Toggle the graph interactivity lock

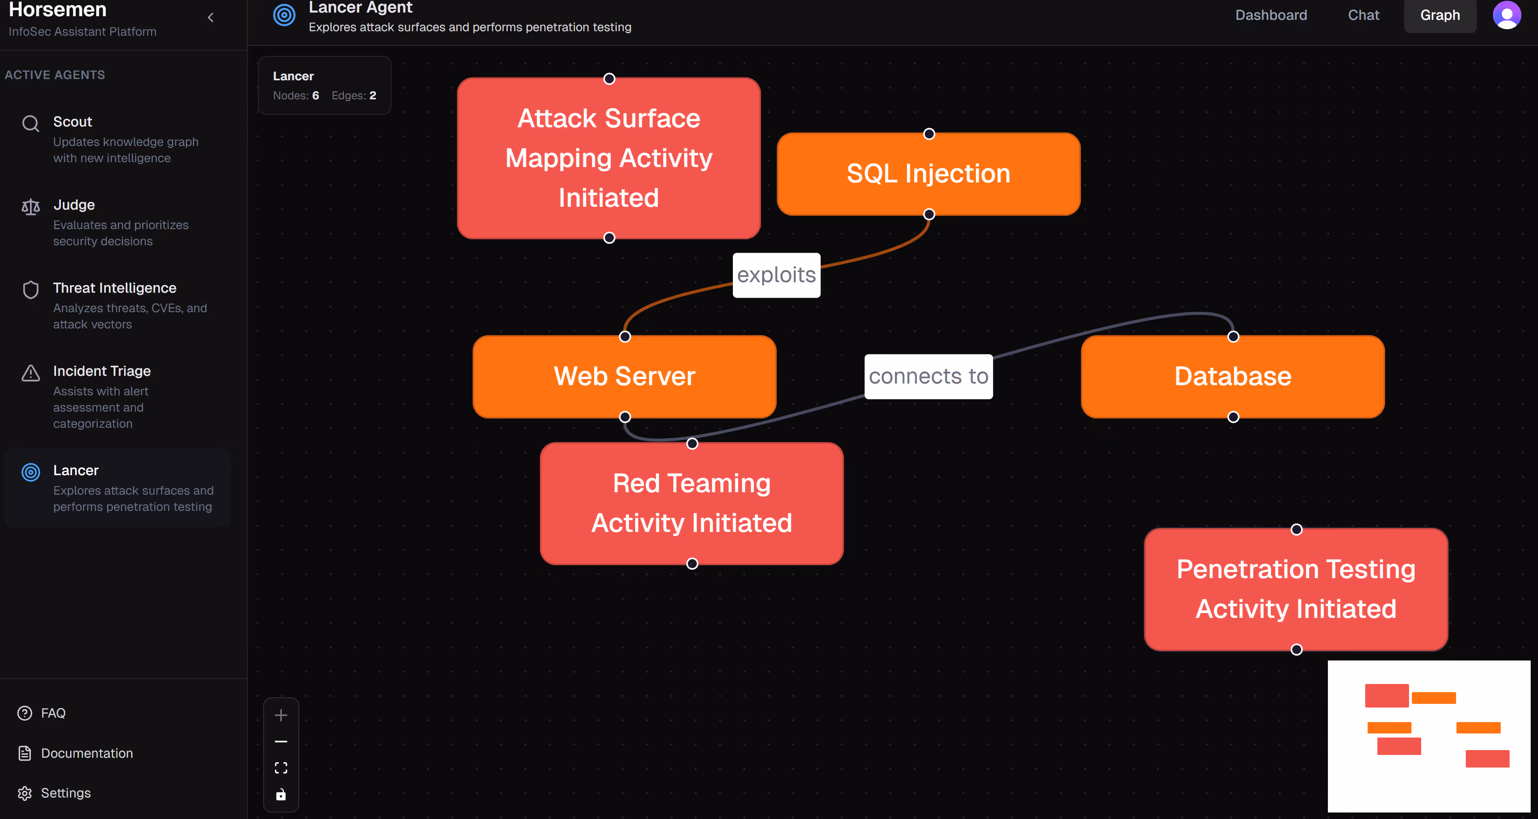pyautogui.click(x=281, y=795)
